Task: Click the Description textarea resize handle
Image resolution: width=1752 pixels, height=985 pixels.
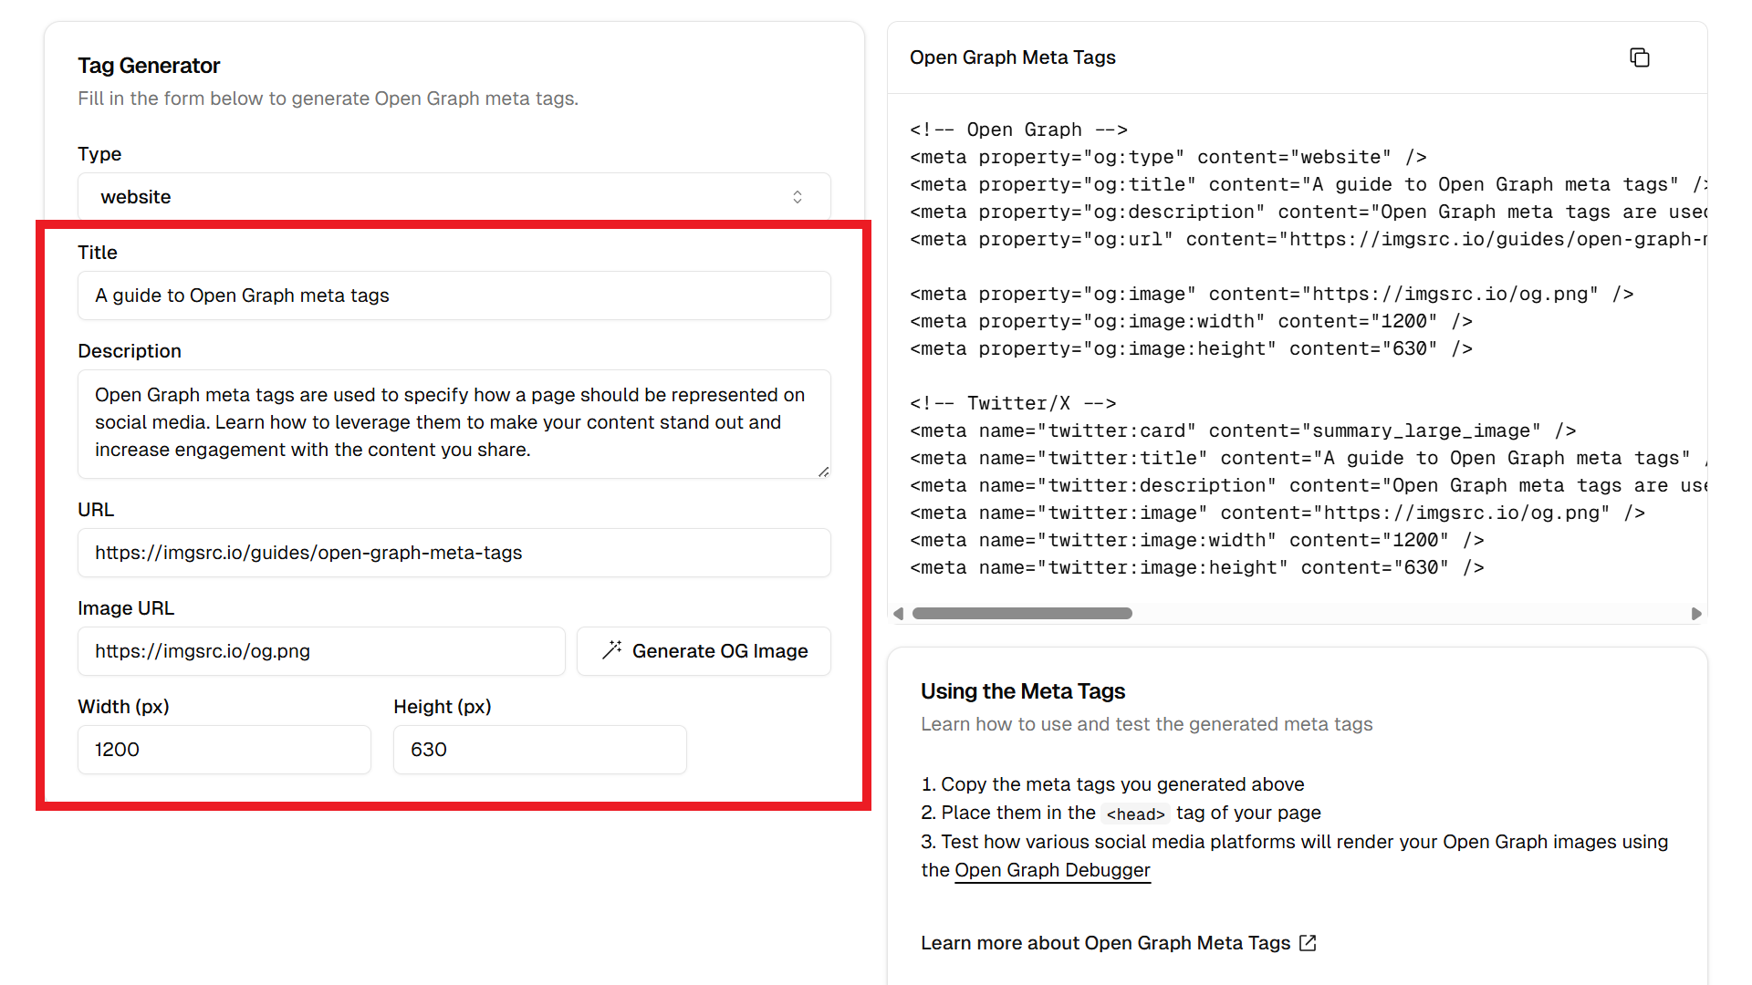Action: point(823,472)
